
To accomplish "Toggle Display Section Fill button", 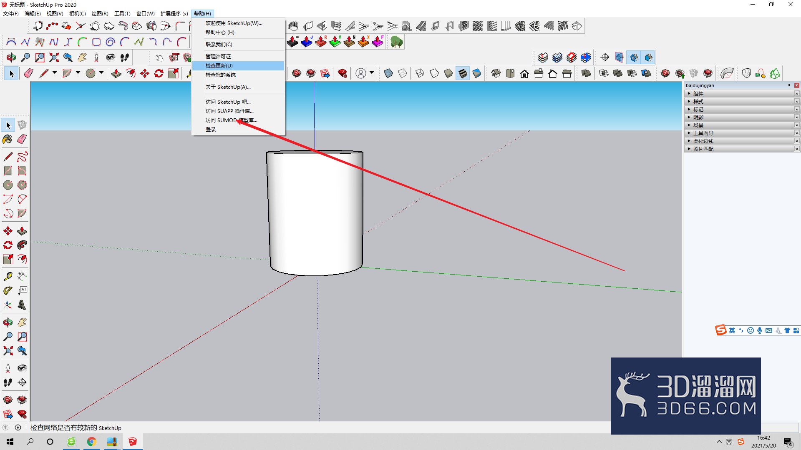I will [x=648, y=57].
